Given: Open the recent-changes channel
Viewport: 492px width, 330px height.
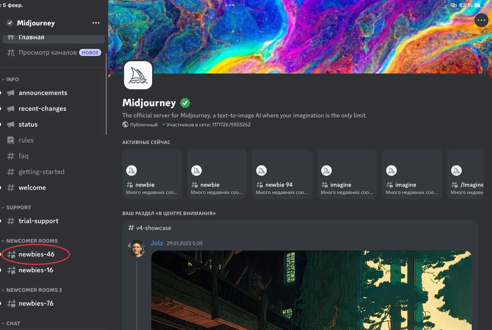Looking at the screenshot, I should (42, 109).
